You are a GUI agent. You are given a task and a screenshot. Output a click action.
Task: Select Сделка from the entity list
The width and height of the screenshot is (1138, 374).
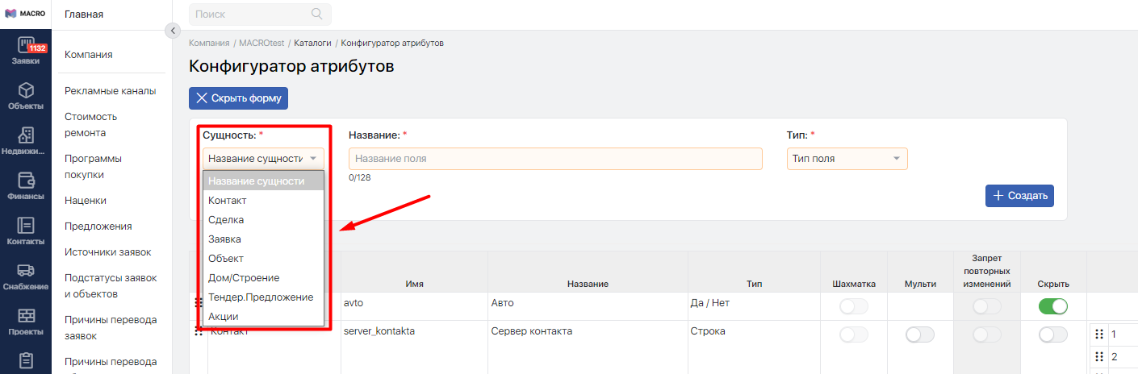pos(226,220)
